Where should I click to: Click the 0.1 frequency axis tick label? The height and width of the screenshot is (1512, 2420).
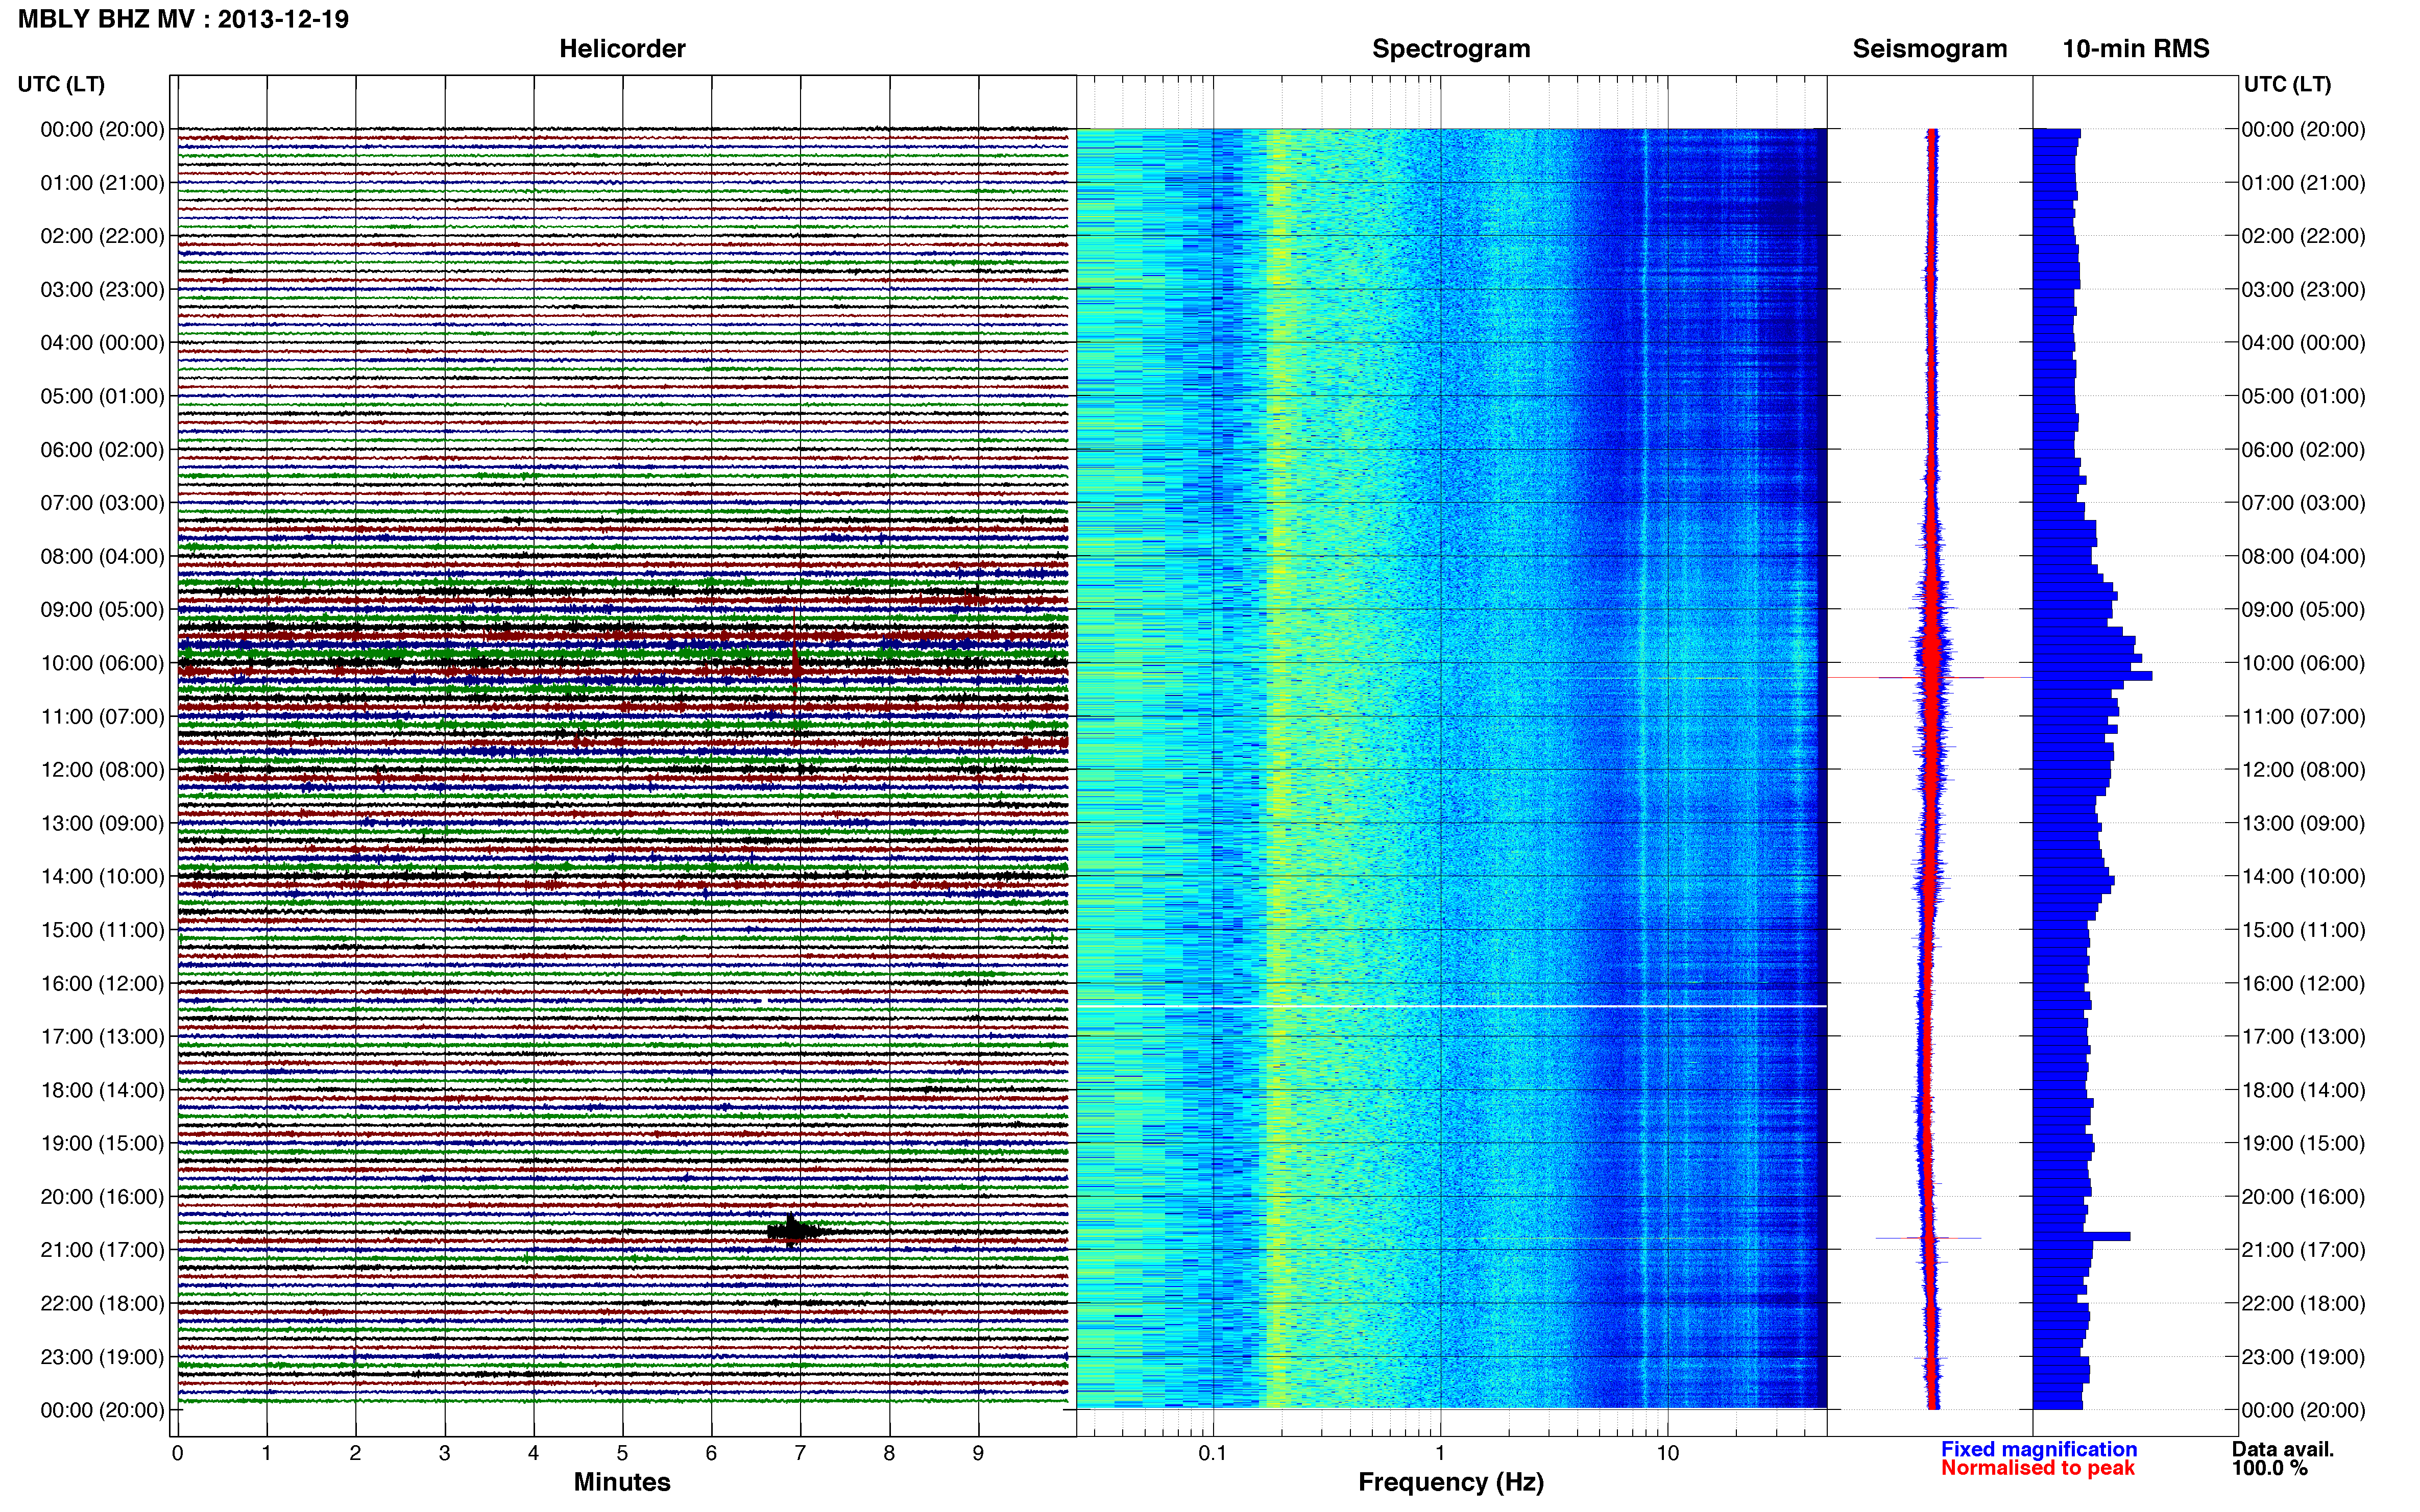[1213, 1453]
